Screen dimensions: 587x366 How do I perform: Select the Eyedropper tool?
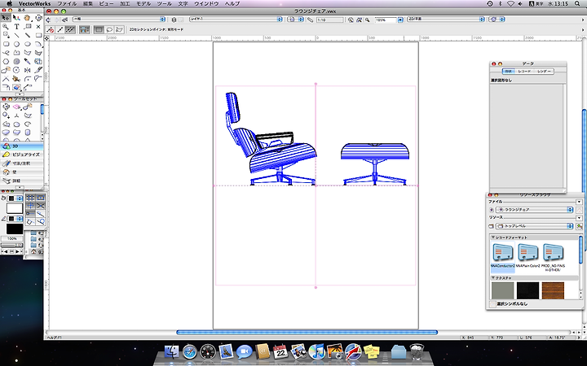pyautogui.click(x=28, y=61)
